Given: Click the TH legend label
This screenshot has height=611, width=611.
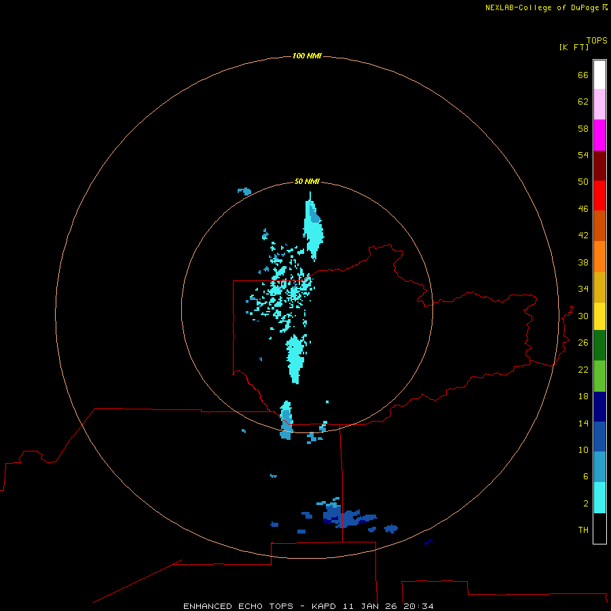Looking at the screenshot, I should (583, 530).
